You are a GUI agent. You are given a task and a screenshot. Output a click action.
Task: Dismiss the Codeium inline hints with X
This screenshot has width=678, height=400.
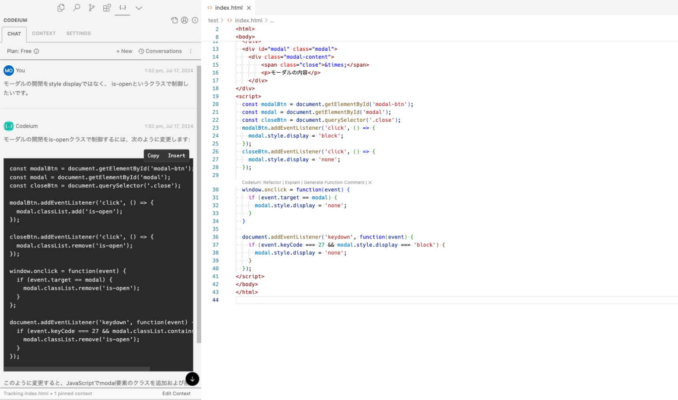pos(370,182)
